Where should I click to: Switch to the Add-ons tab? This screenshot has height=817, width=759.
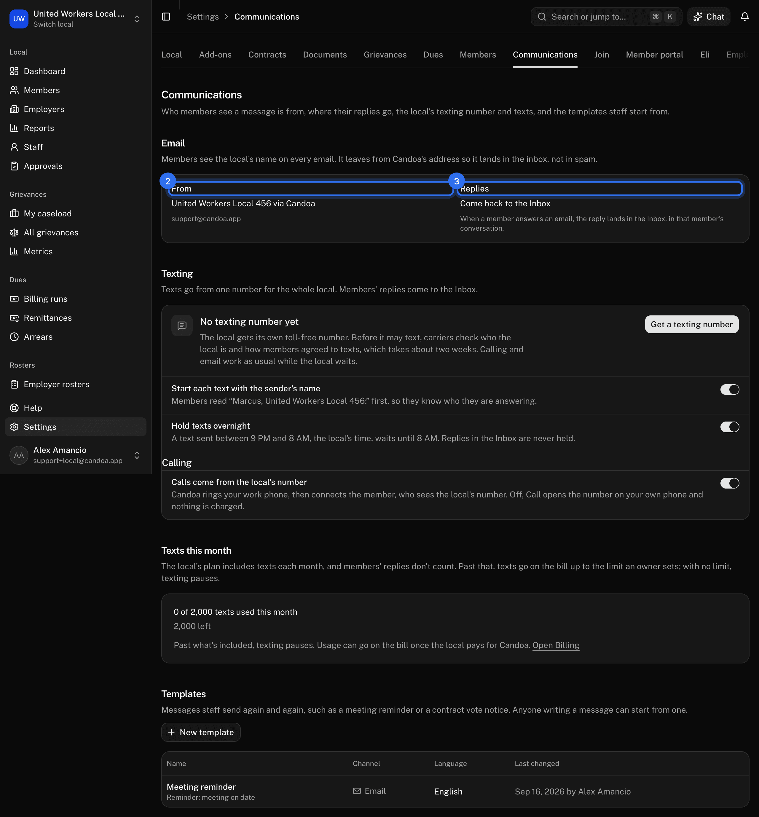(215, 55)
